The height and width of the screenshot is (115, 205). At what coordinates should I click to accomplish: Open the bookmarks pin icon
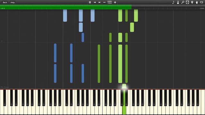point(192,2)
